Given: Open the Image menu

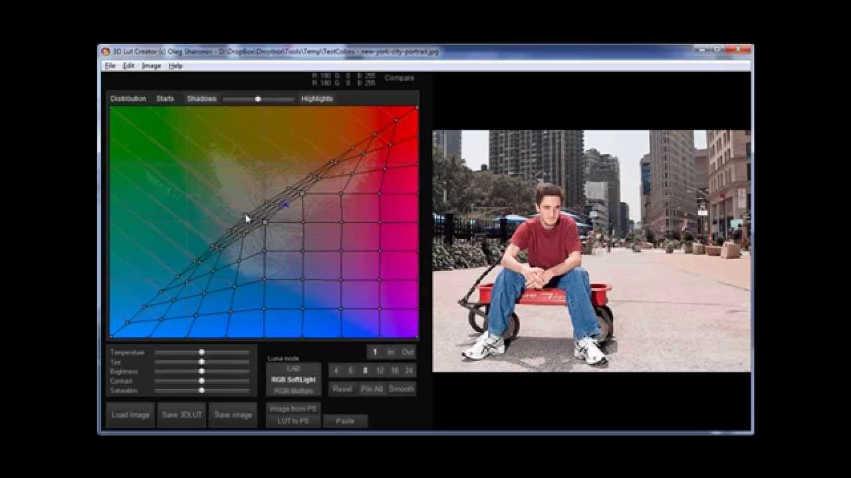Looking at the screenshot, I should click(x=151, y=66).
